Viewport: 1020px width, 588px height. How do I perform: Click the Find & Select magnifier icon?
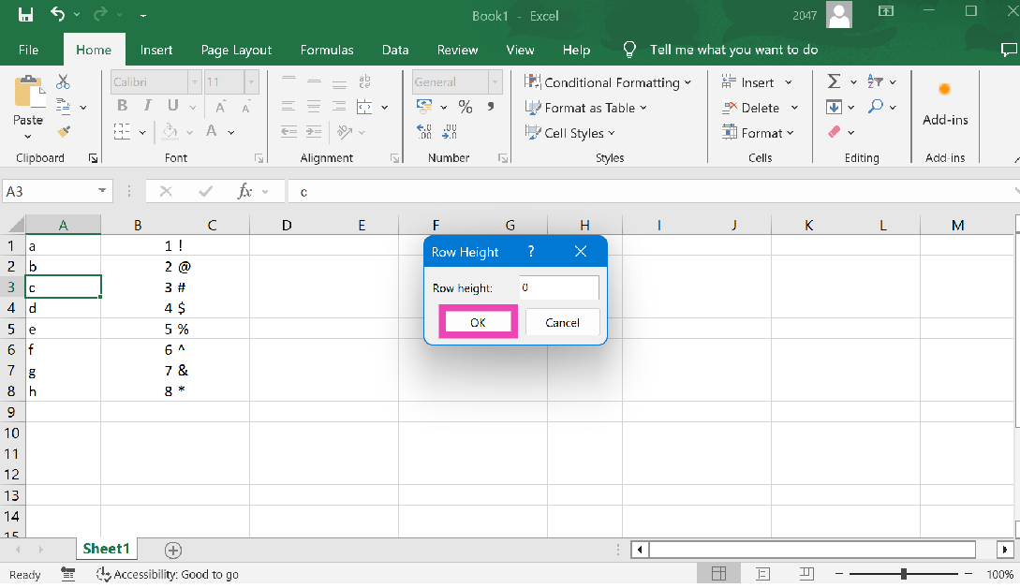[x=876, y=108]
